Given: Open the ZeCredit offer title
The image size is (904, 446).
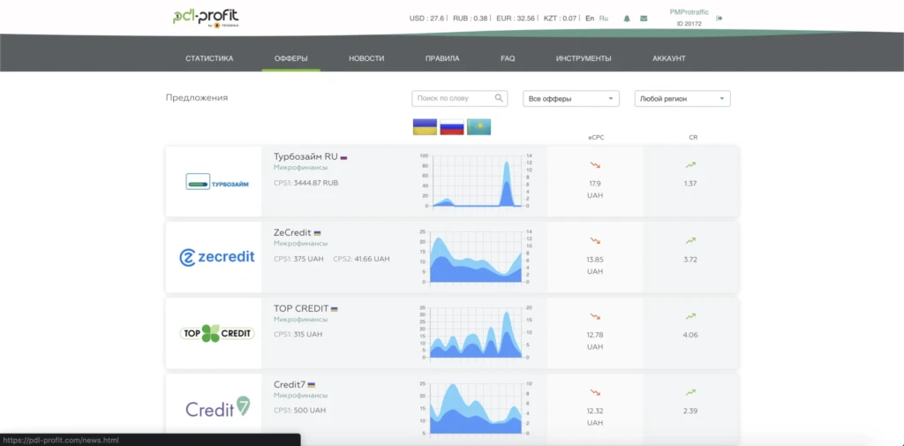Looking at the screenshot, I should coord(292,233).
